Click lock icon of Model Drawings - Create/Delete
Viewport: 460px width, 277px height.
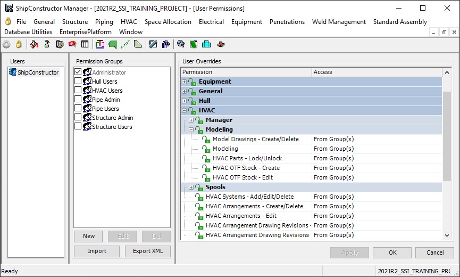tap(206, 139)
